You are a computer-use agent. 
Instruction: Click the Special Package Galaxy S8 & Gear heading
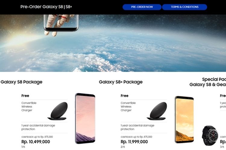click(x=208, y=82)
